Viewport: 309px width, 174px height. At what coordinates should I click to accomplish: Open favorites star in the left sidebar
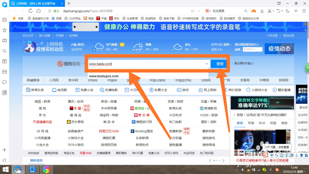(5, 30)
